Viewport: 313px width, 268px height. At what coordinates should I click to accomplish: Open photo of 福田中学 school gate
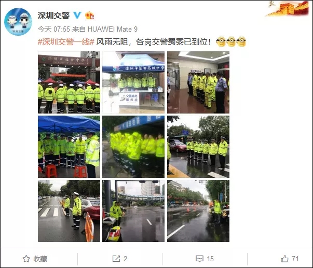[x=69, y=82]
